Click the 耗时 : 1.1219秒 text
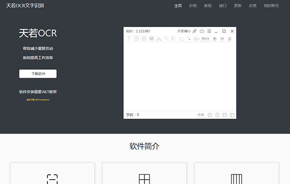This screenshot has width=290, height=184. click(x=138, y=31)
